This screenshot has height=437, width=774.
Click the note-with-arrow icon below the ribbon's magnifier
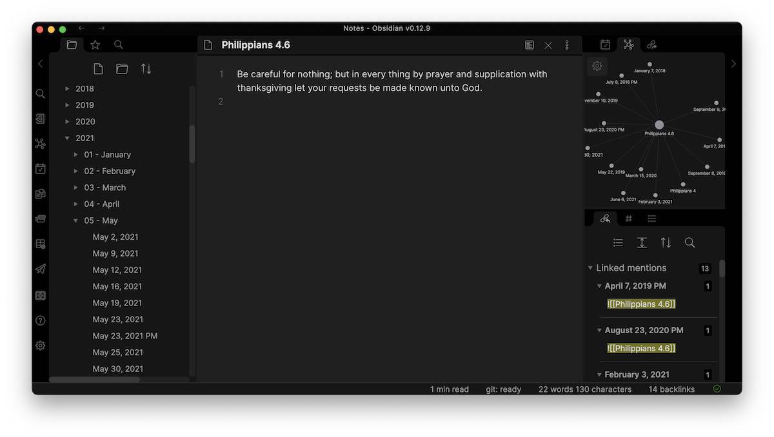(x=40, y=119)
